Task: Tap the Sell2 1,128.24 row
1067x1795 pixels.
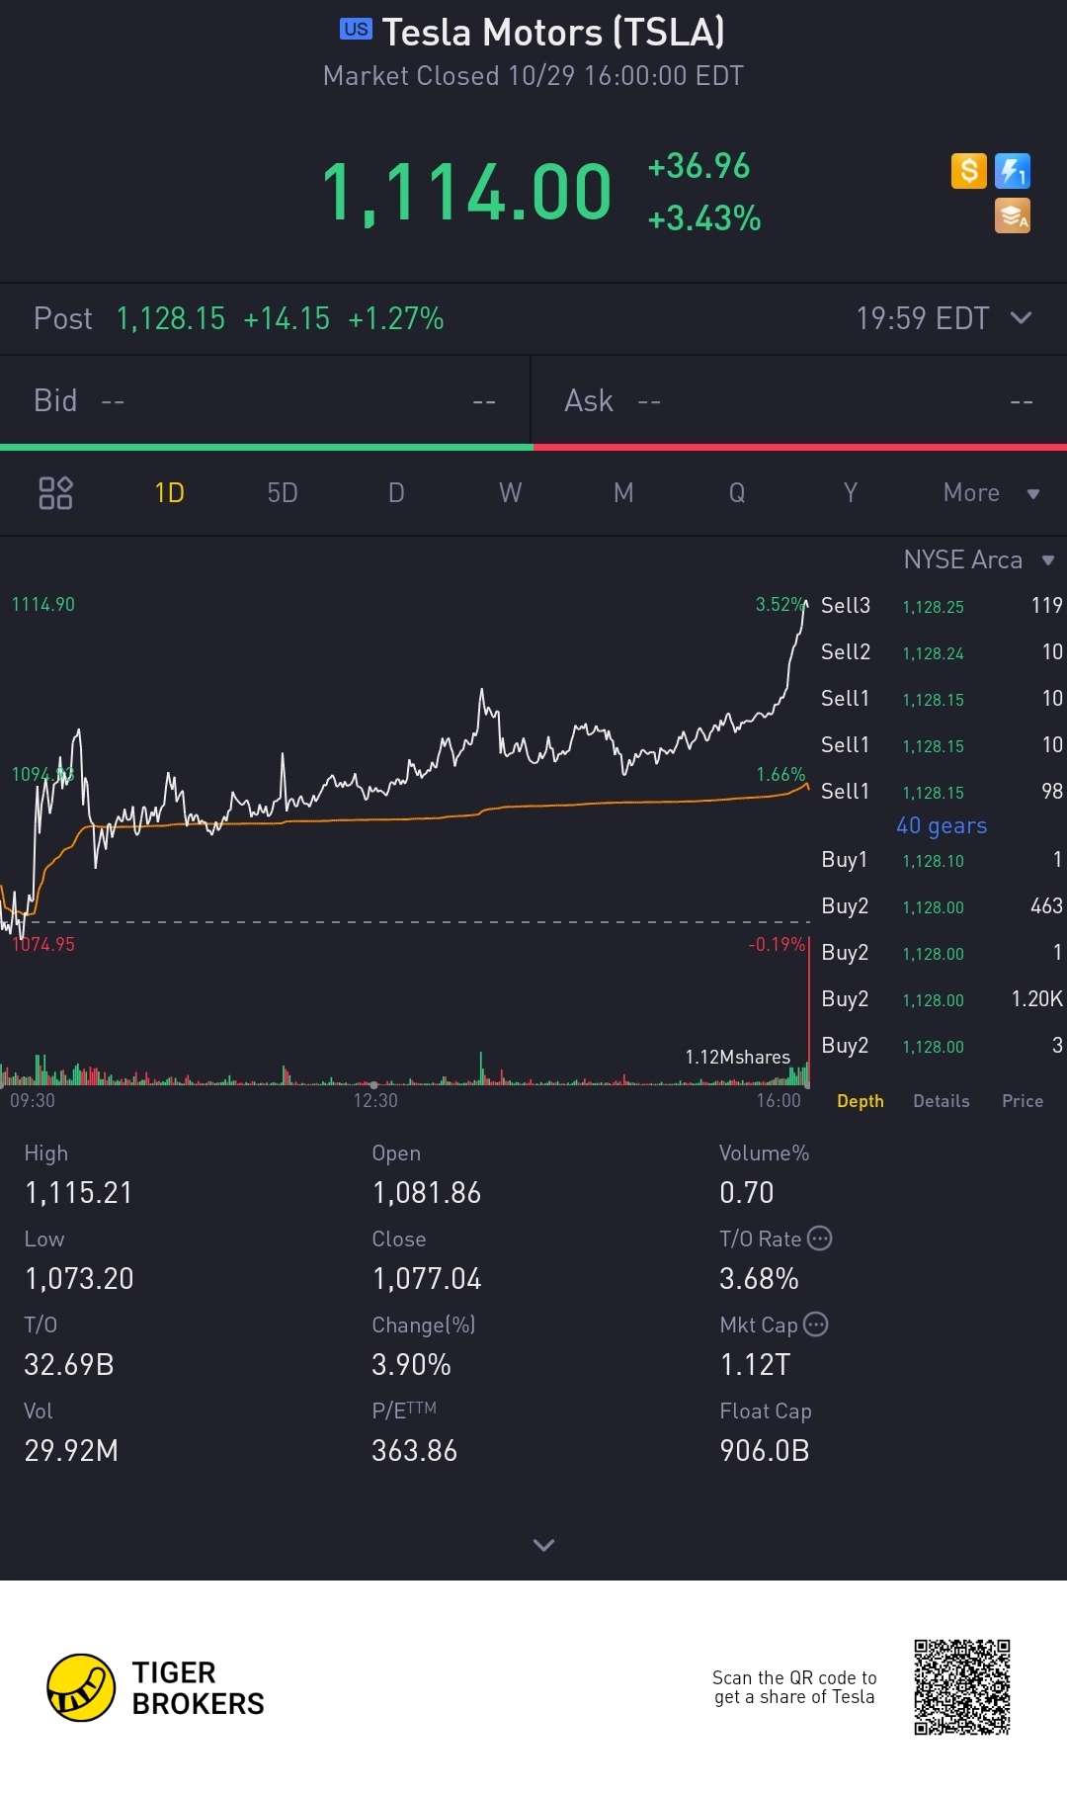Action: [x=942, y=652]
